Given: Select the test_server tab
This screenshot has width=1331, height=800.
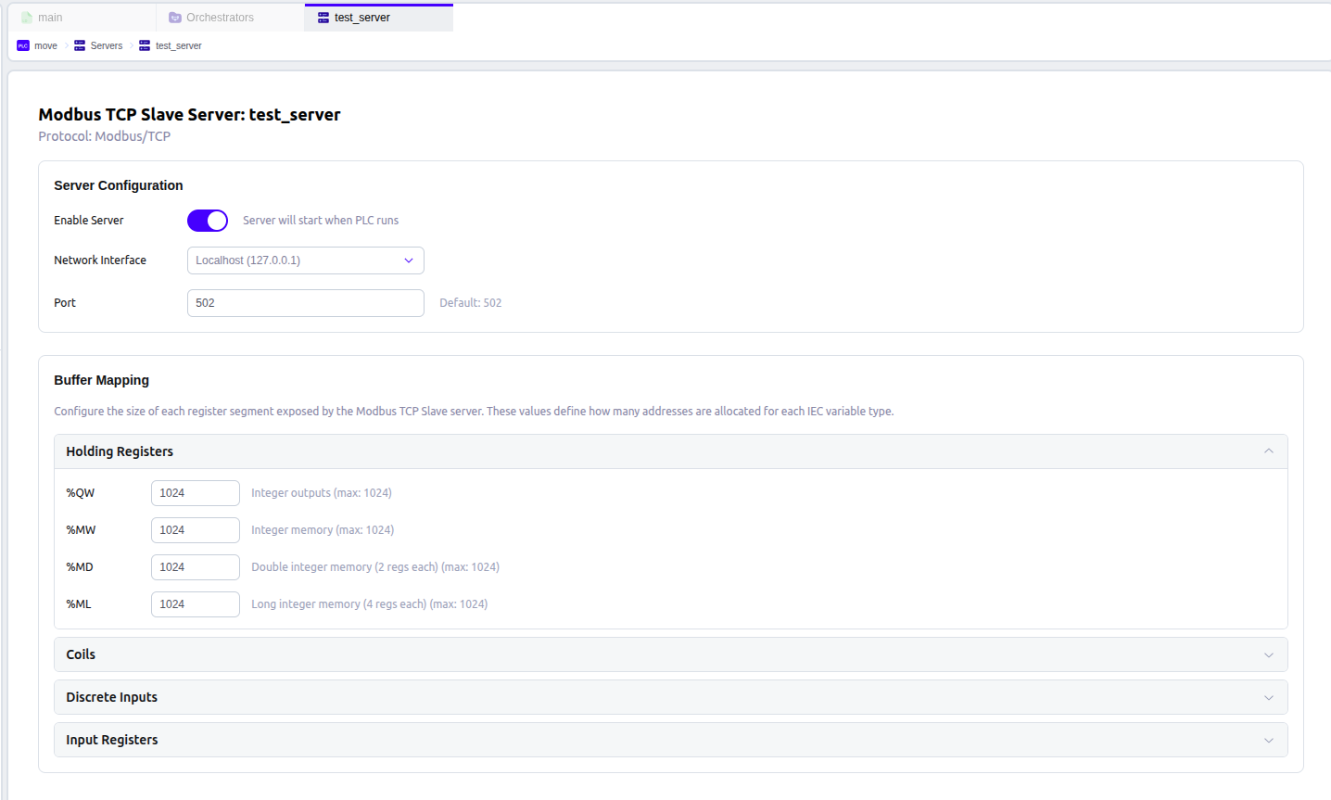Looking at the screenshot, I should tap(378, 18).
